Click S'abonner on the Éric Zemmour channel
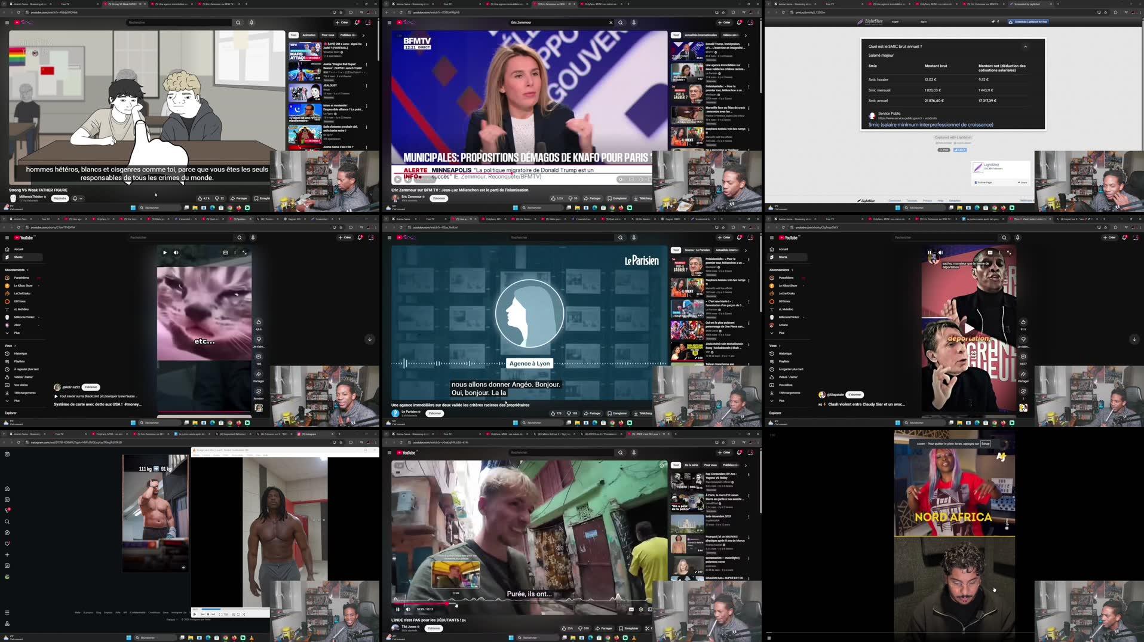The image size is (1144, 642). point(438,198)
